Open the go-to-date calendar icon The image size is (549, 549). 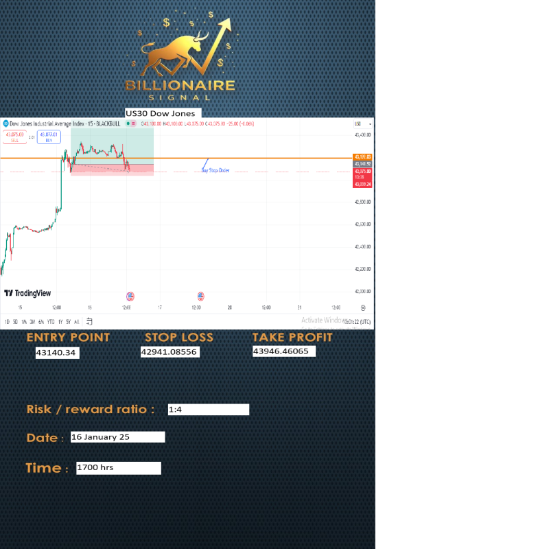(89, 321)
